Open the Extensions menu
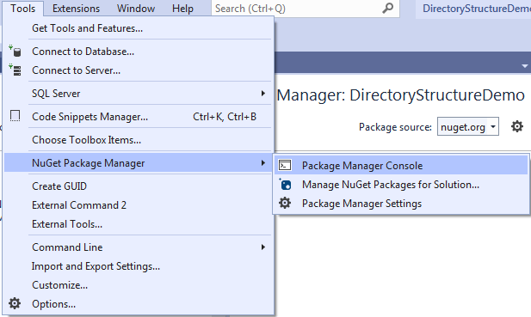Viewport: 531px width, 317px height. pyautogui.click(x=77, y=8)
